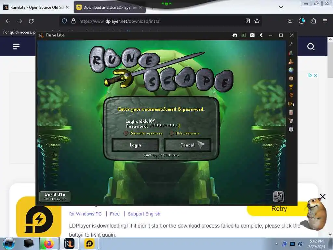Close the RuneLite browser tab

(67, 7)
